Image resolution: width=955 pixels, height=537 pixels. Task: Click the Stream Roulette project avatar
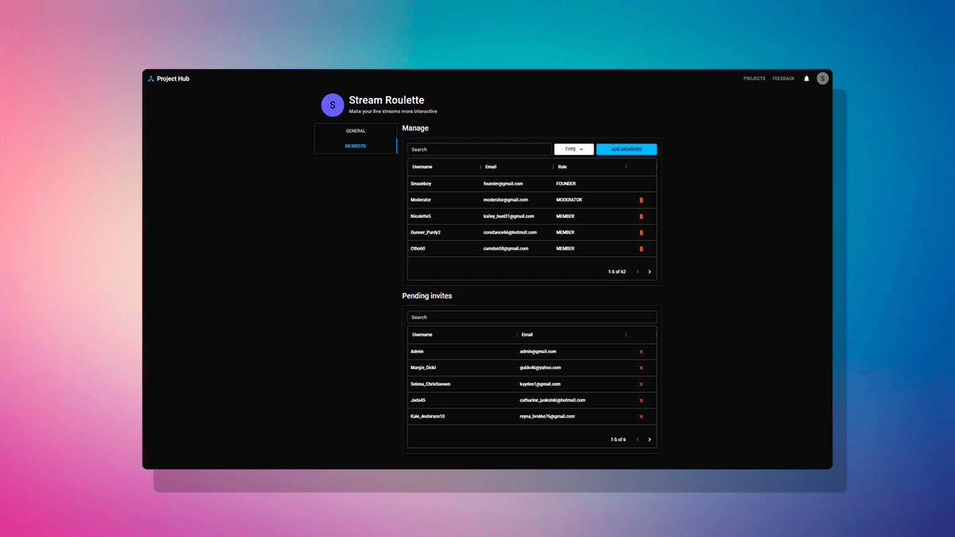coord(332,105)
